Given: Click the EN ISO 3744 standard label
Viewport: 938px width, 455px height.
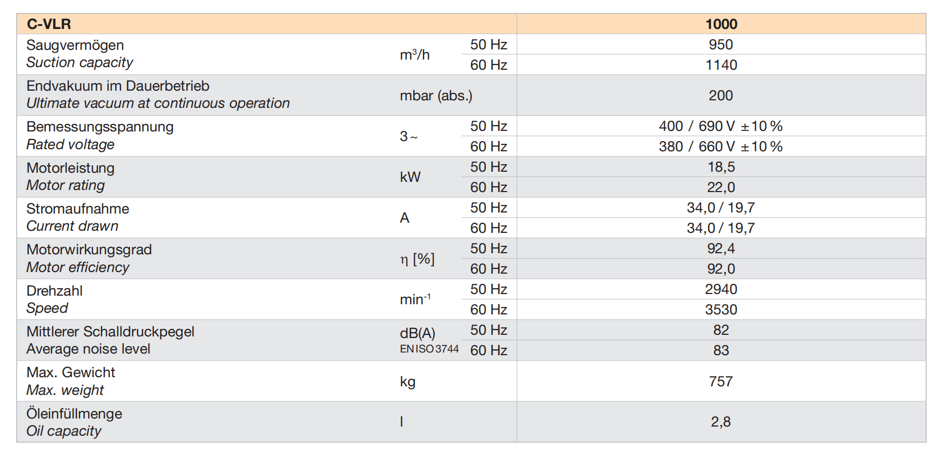Looking at the screenshot, I should tap(429, 349).
